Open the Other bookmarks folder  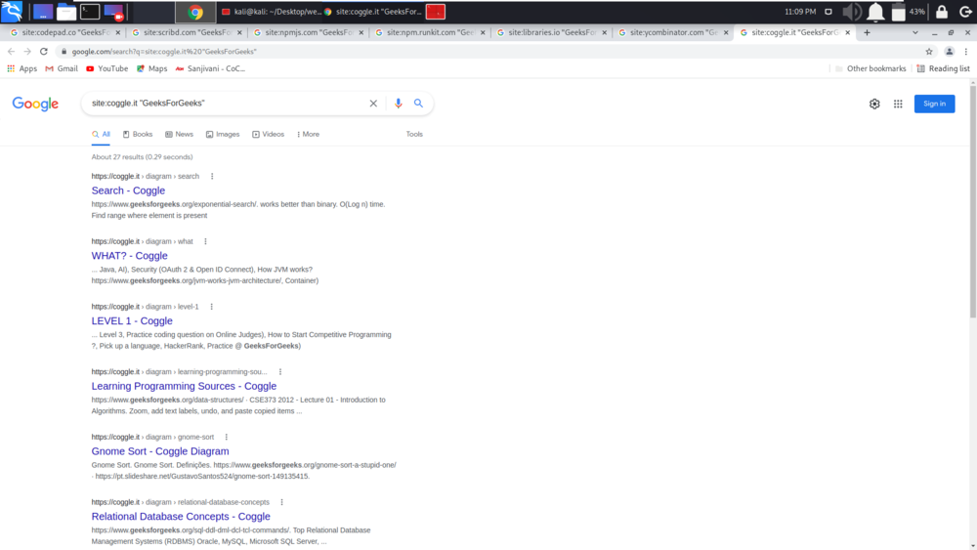click(x=871, y=68)
